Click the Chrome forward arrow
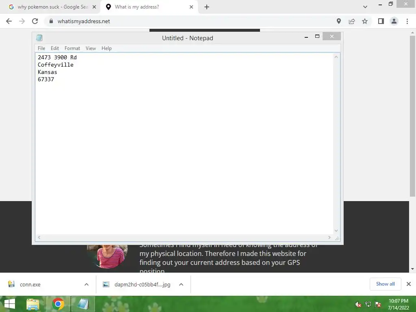This screenshot has height=312, width=416. click(22, 21)
